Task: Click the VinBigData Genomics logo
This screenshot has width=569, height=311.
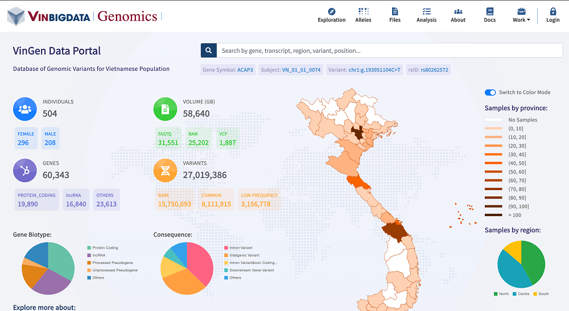Action: pyautogui.click(x=84, y=16)
